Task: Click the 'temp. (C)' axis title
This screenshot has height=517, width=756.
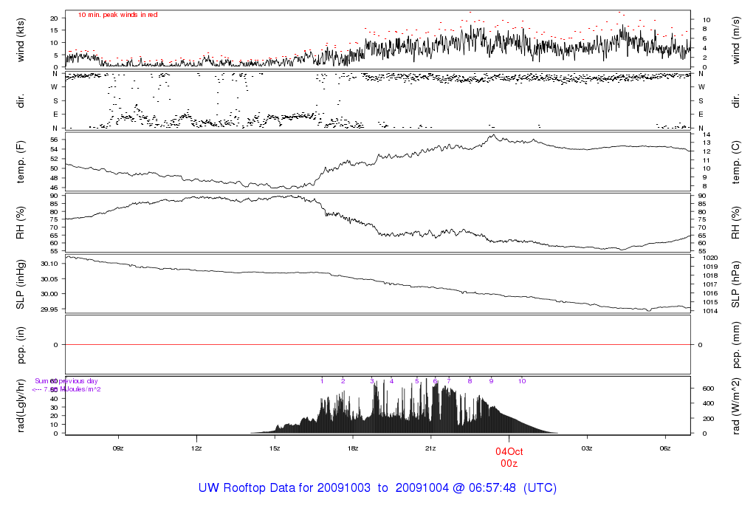Action: (736, 162)
